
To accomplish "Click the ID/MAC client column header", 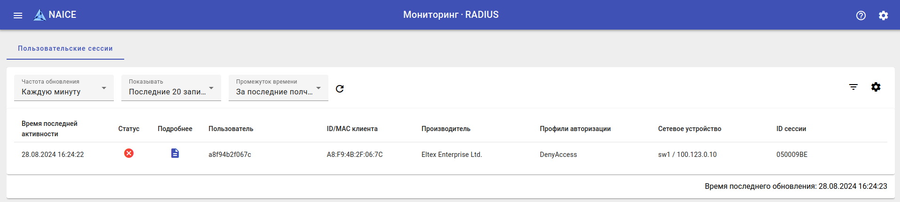I will (352, 129).
